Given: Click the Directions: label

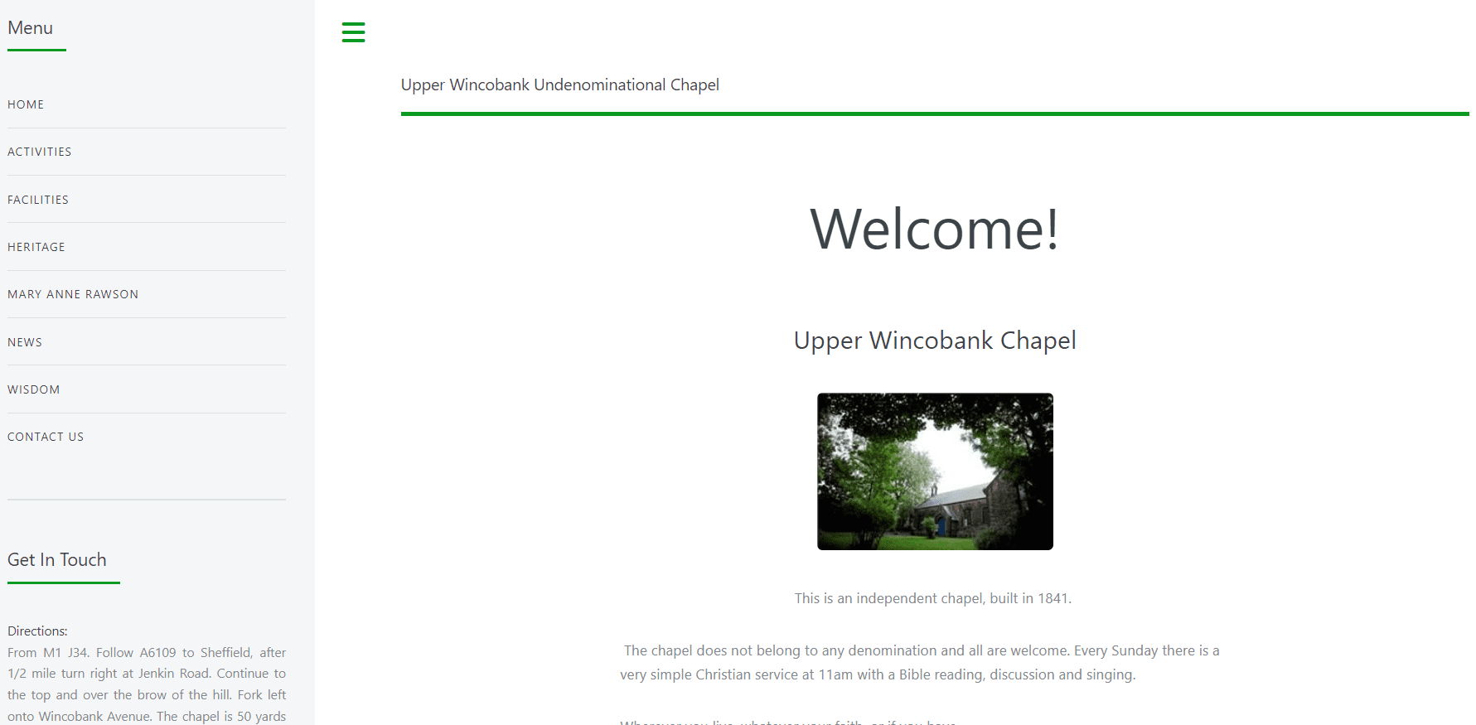Looking at the screenshot, I should coord(37,631).
